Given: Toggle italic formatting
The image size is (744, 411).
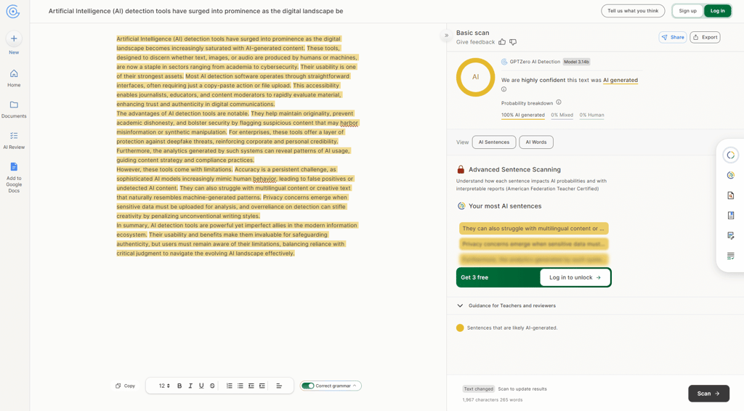Looking at the screenshot, I should 190,386.
